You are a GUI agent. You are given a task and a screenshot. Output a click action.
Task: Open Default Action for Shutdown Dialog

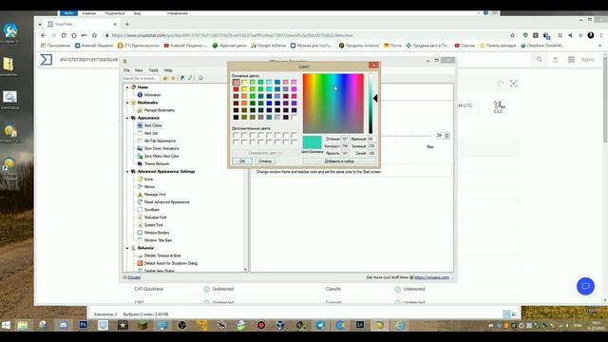[171, 263]
